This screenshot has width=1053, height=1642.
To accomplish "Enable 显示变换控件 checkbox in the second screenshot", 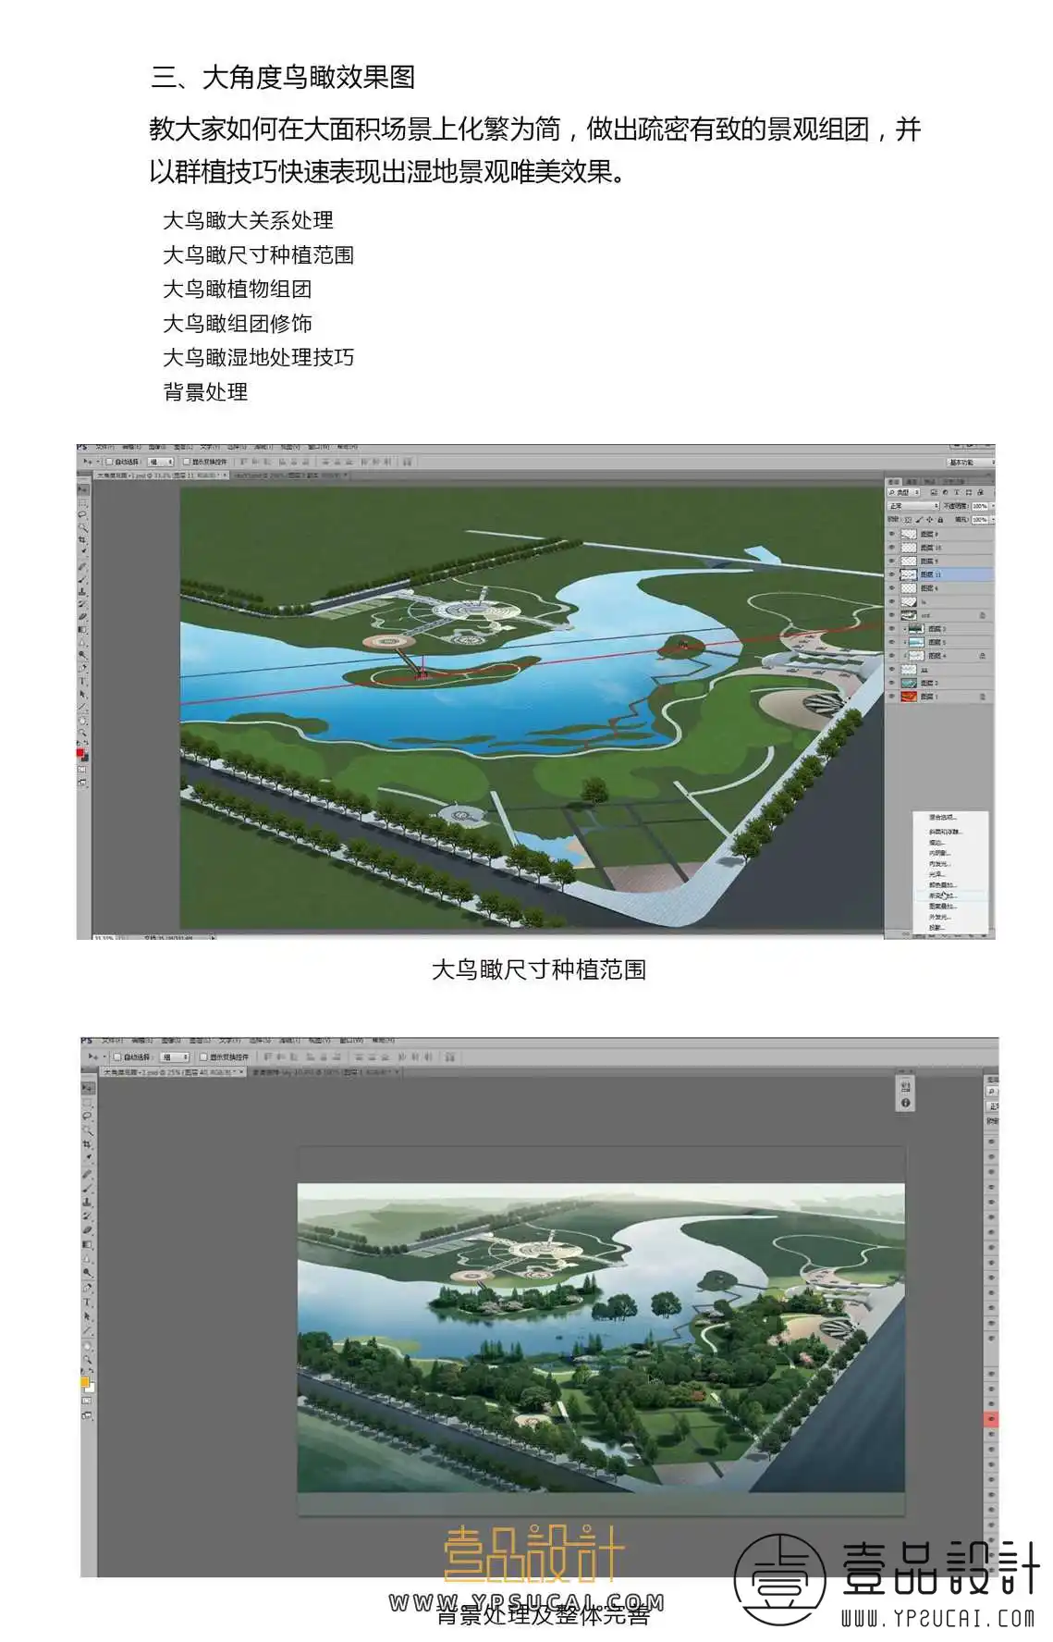I will (203, 1057).
